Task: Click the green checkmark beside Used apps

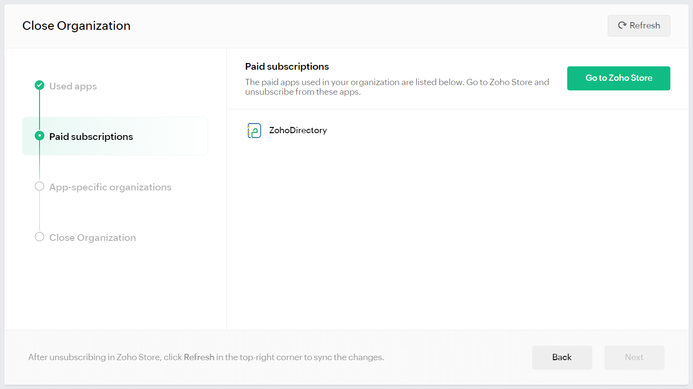Action: click(x=40, y=86)
